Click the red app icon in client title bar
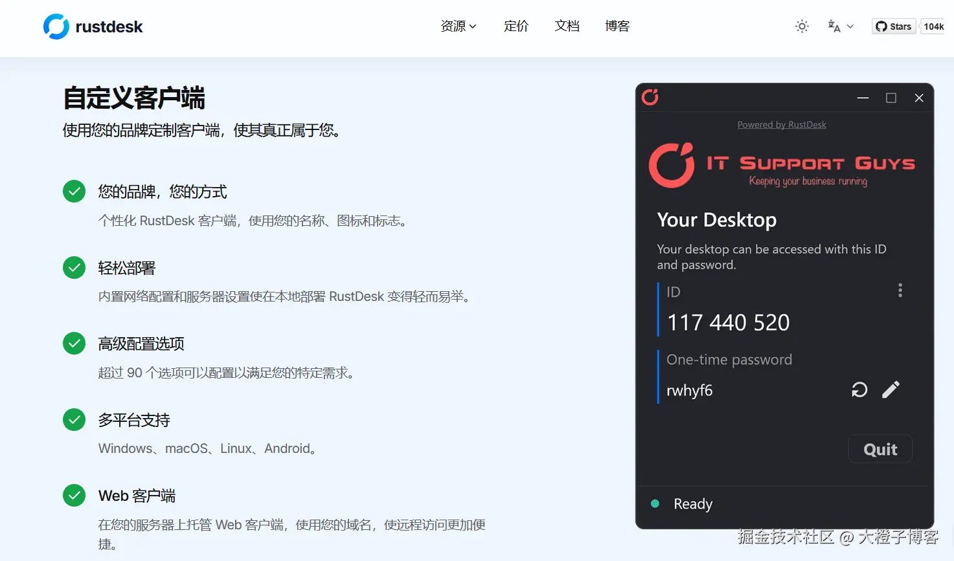 pos(650,97)
